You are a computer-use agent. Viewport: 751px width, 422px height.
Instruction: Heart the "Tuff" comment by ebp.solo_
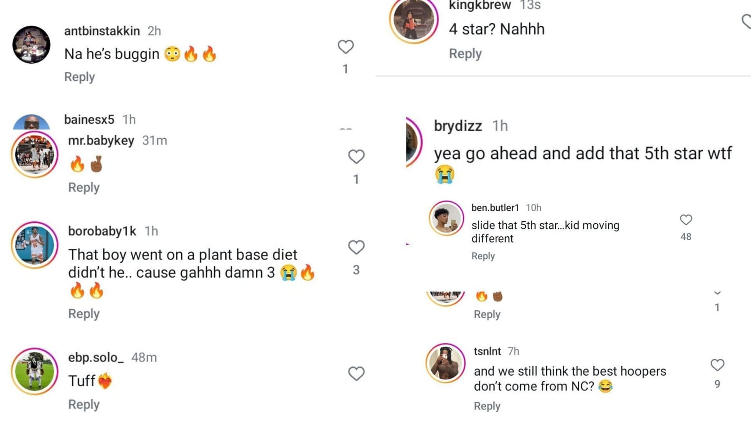tap(356, 374)
